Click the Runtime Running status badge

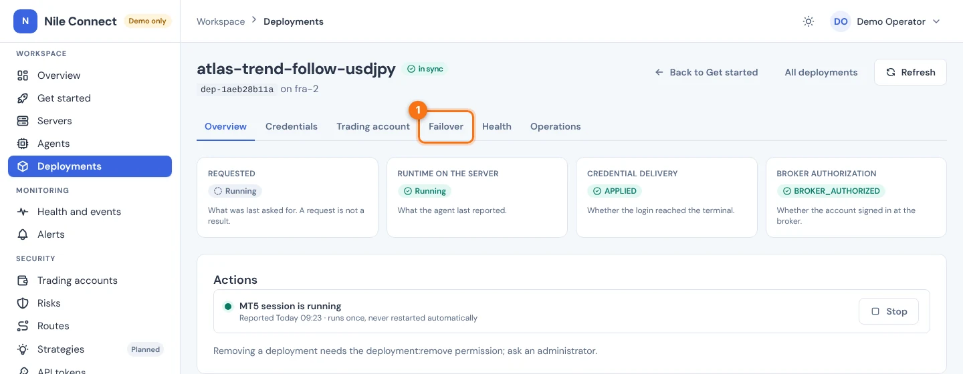point(424,191)
